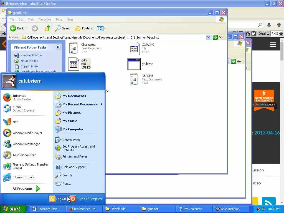The image size is (284, 213).
Task: Open the File menu in grubinst
Action: [12, 19]
